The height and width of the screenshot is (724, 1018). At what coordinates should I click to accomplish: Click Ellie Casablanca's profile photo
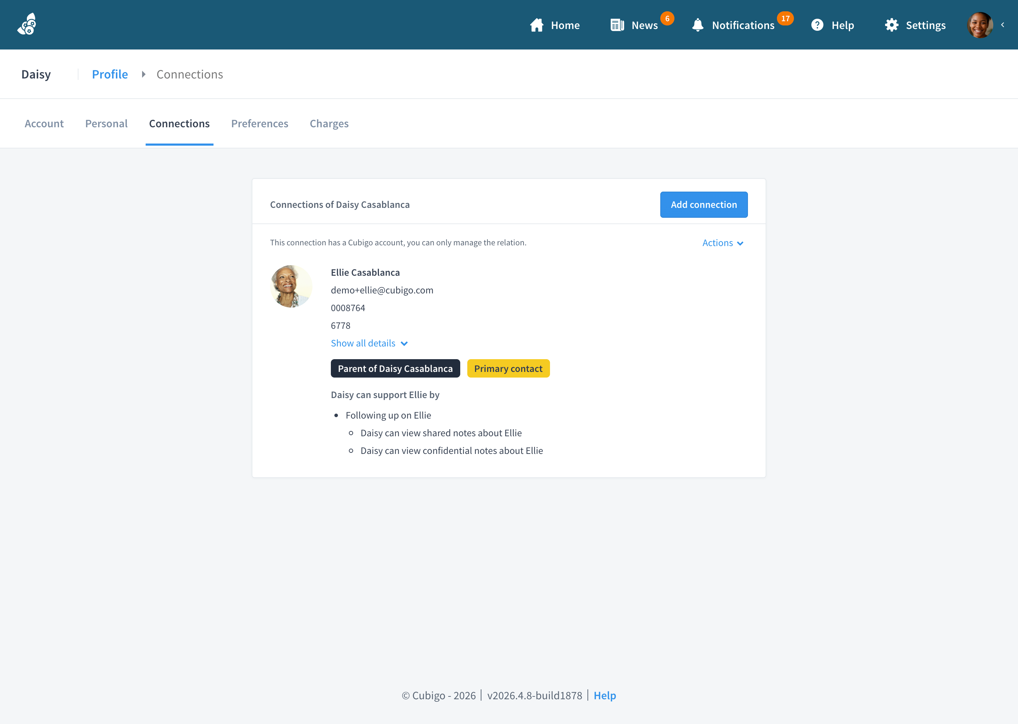[x=291, y=286]
